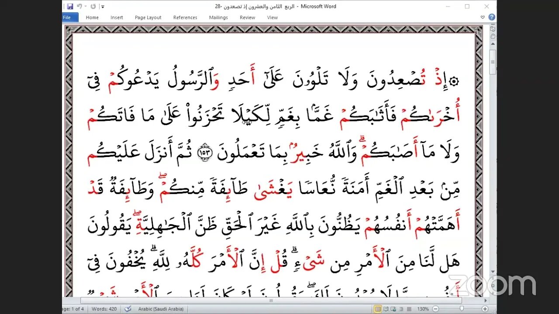The image size is (559, 314).
Task: Click the horizontal scrollbar right arrow
Action: click(x=485, y=300)
